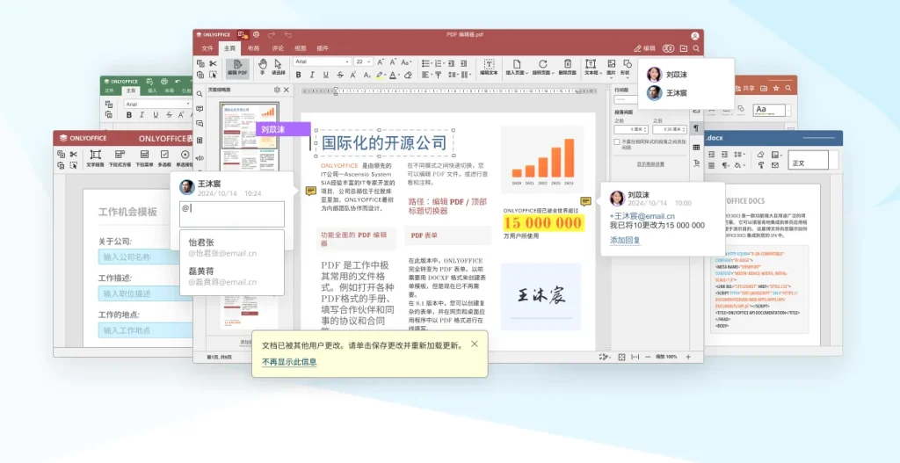Open the left sidebar search icon

[x=200, y=93]
